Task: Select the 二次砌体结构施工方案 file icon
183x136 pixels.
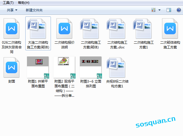Action: 170,28
